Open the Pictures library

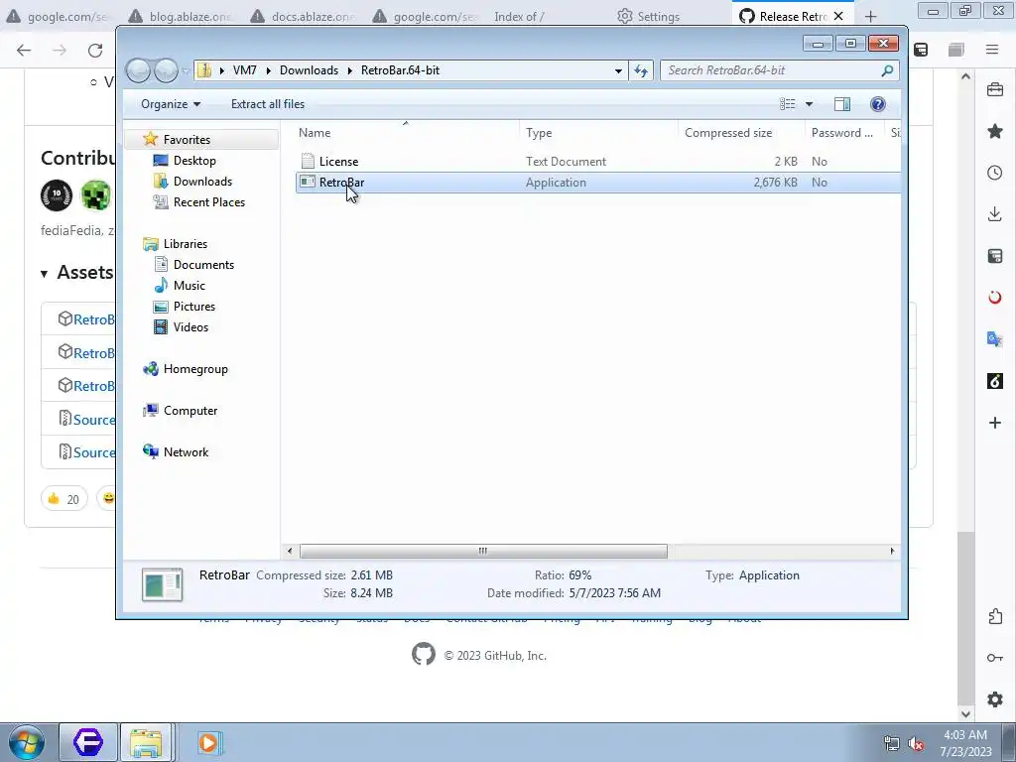click(193, 307)
